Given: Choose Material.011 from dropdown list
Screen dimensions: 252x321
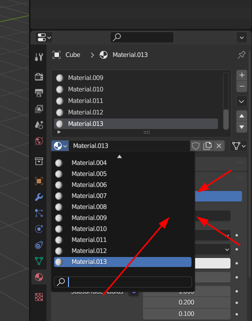Looking at the screenshot, I should [x=123, y=240].
